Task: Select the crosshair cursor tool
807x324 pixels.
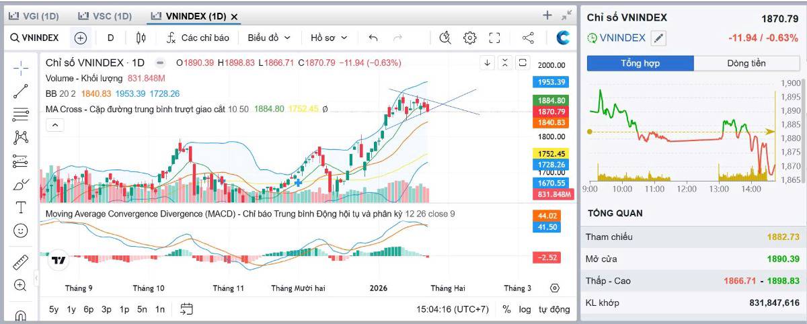Action: pos(21,68)
